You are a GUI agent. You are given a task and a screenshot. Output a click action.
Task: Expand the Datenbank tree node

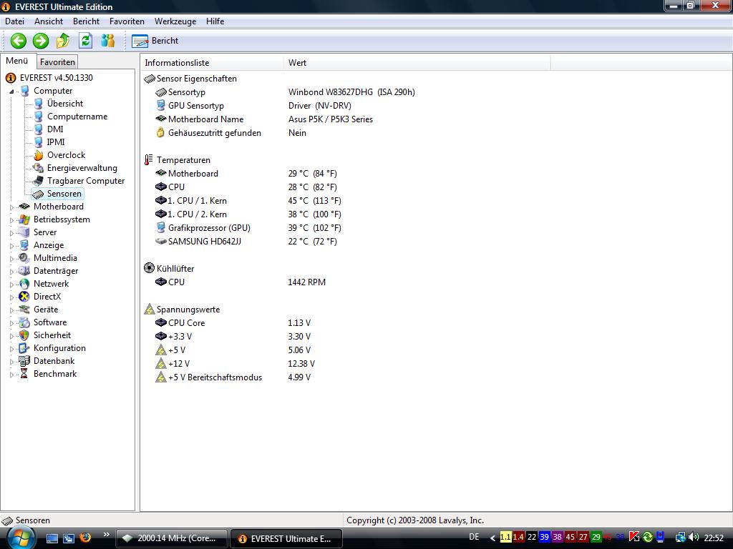click(11, 361)
